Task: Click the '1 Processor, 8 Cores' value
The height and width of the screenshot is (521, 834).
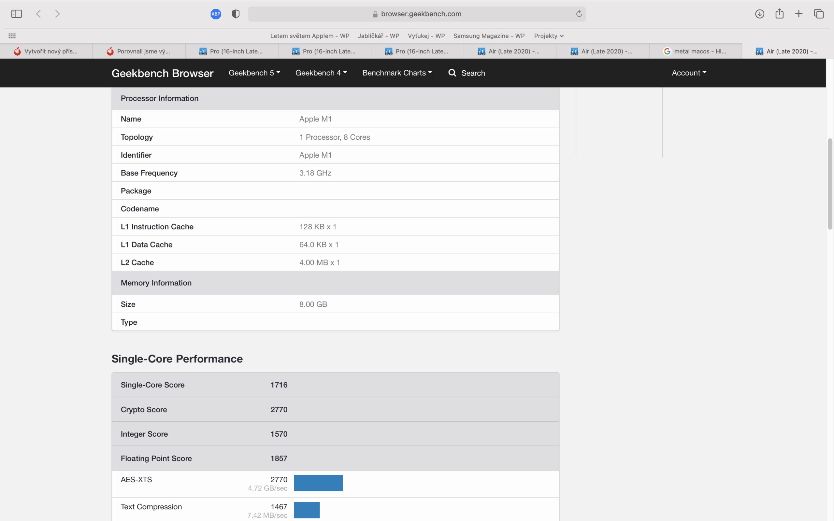Action: click(x=334, y=137)
